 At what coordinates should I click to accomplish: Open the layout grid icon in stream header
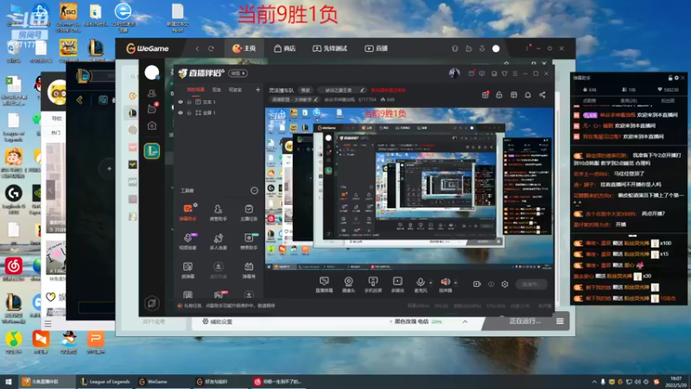514,95
